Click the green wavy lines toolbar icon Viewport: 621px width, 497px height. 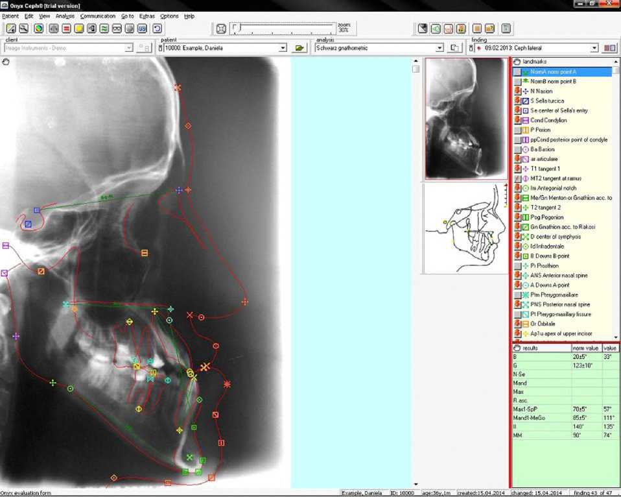point(104,28)
